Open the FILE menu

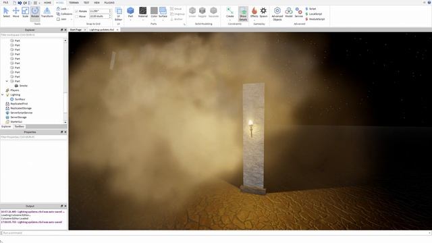pos(5,3)
